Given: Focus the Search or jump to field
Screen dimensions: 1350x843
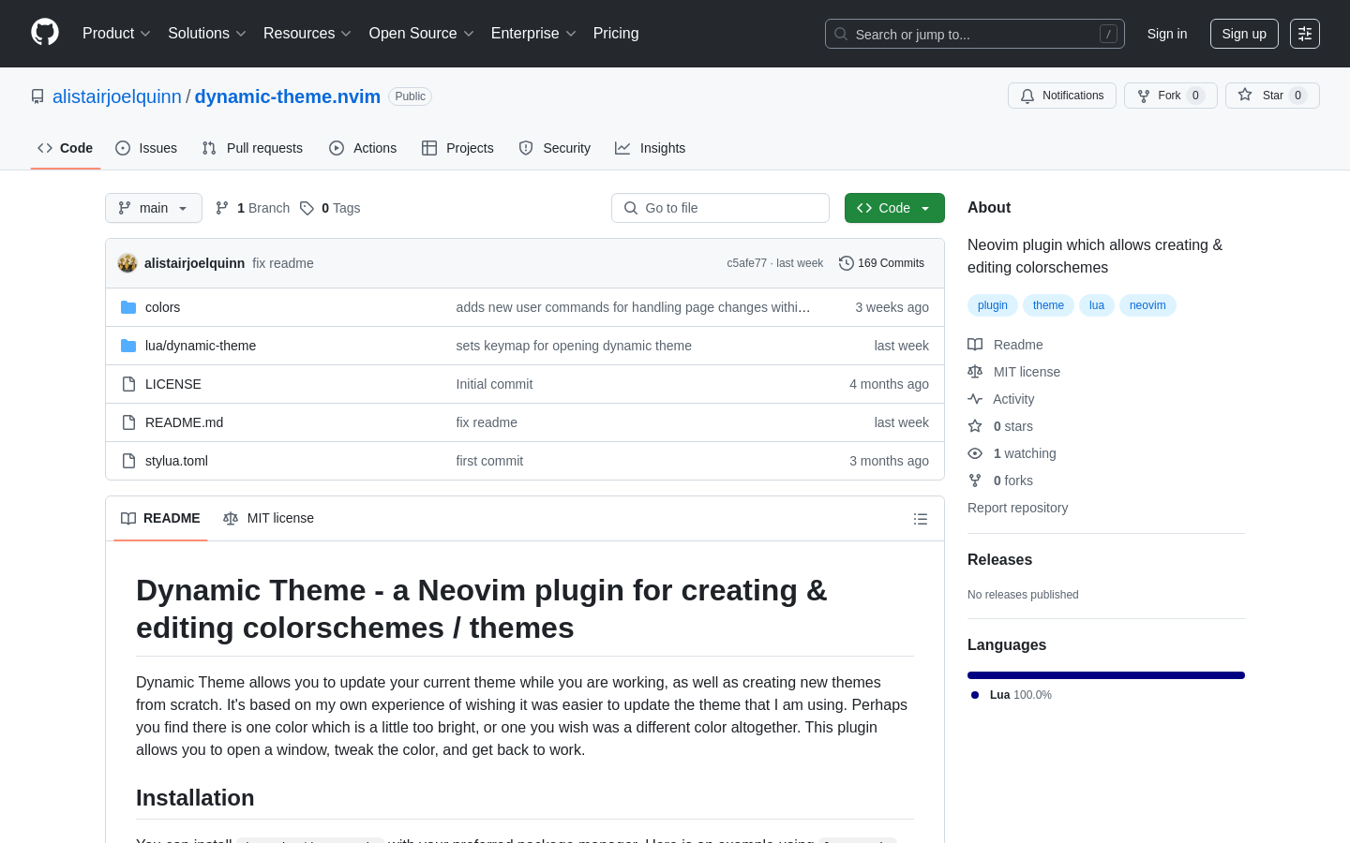Looking at the screenshot, I should [x=975, y=34].
